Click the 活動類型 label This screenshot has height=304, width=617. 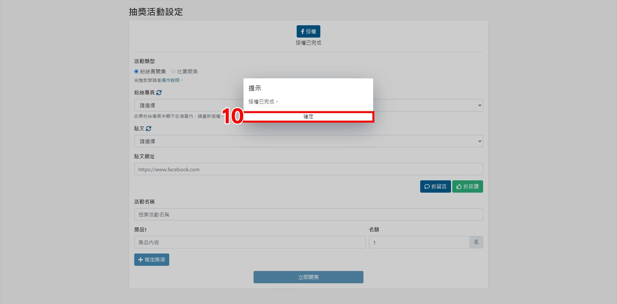(144, 61)
